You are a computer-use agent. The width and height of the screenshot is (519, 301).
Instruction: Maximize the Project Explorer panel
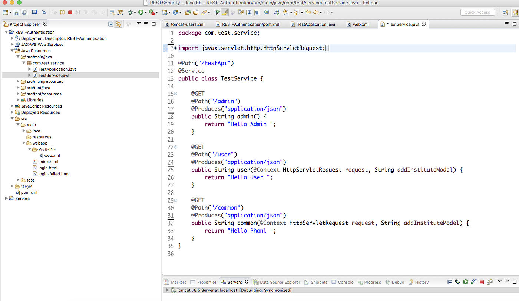(x=153, y=24)
